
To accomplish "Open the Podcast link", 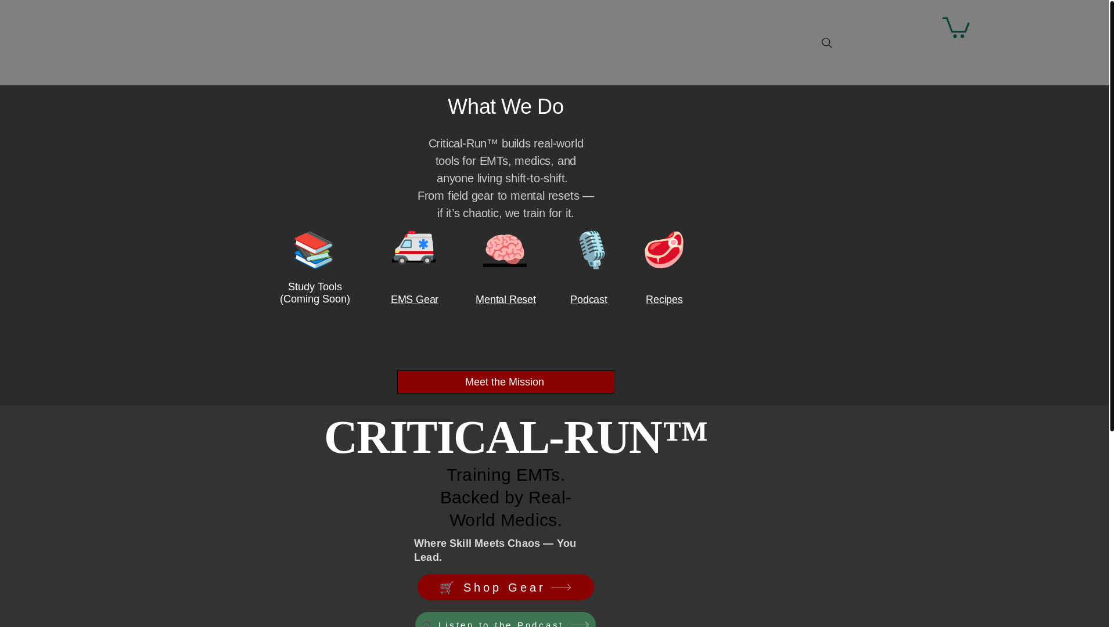I will 589,300.
